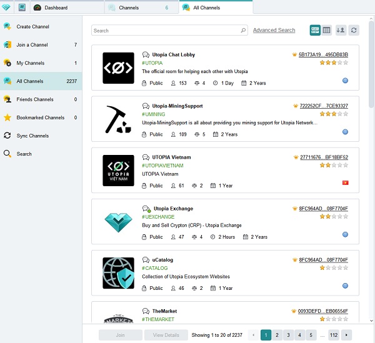Image resolution: width=375 pixels, height=343 pixels.
Task: Select All Channels sidebar item
Action: pos(41,81)
